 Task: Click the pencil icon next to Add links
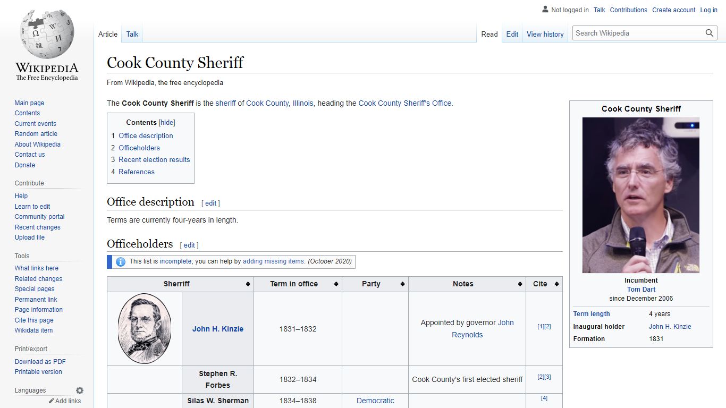52,401
